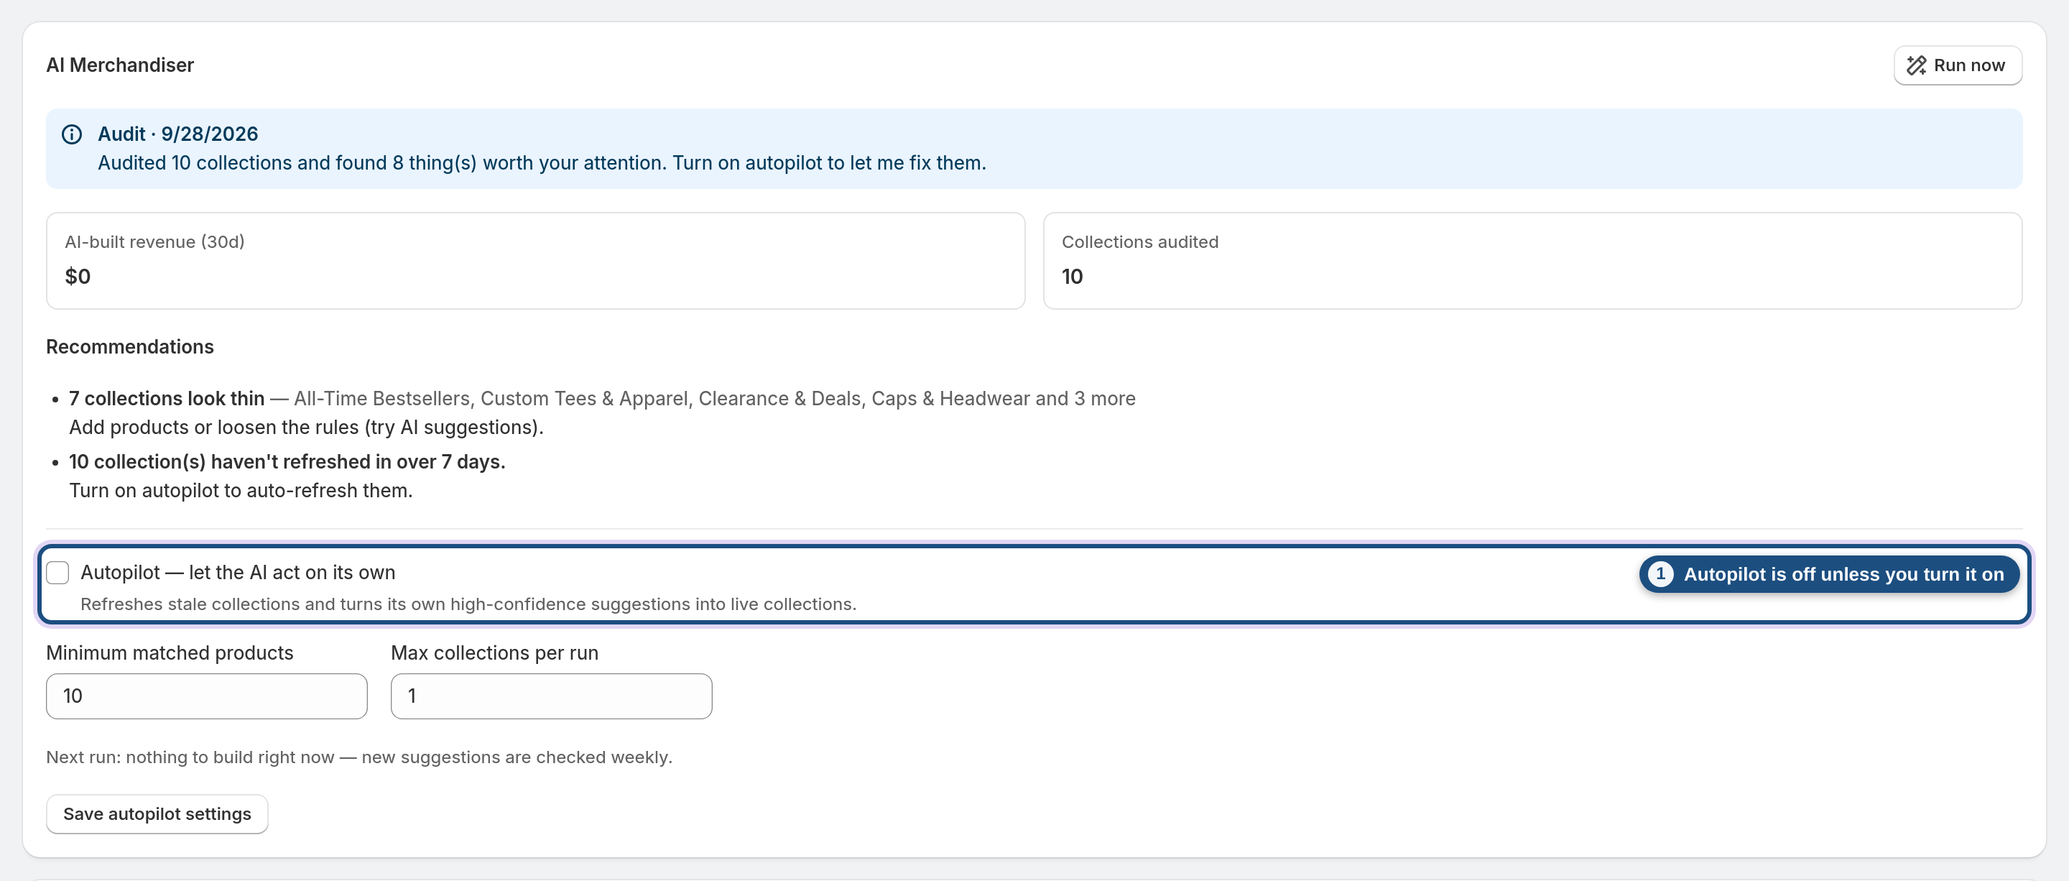Select the AI-built revenue (30d) card
2069x881 pixels.
pyautogui.click(x=536, y=260)
